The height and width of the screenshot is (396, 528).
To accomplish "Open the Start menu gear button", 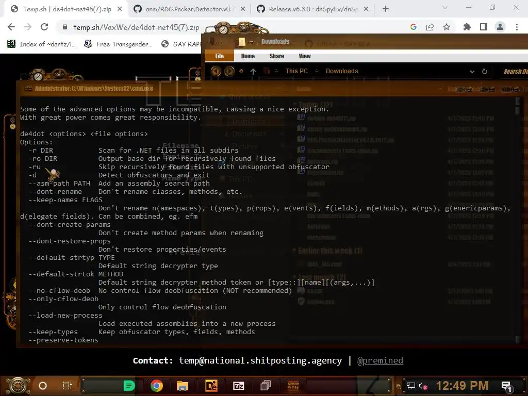I will pos(18,386).
